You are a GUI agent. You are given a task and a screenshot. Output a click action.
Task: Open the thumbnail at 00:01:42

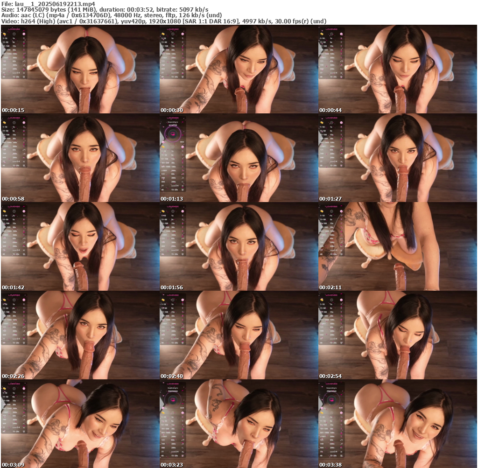tap(80, 247)
